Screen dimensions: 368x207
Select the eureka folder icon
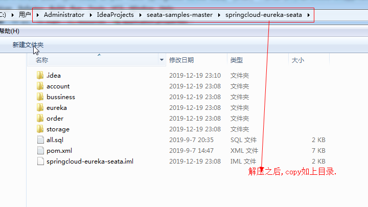point(40,108)
